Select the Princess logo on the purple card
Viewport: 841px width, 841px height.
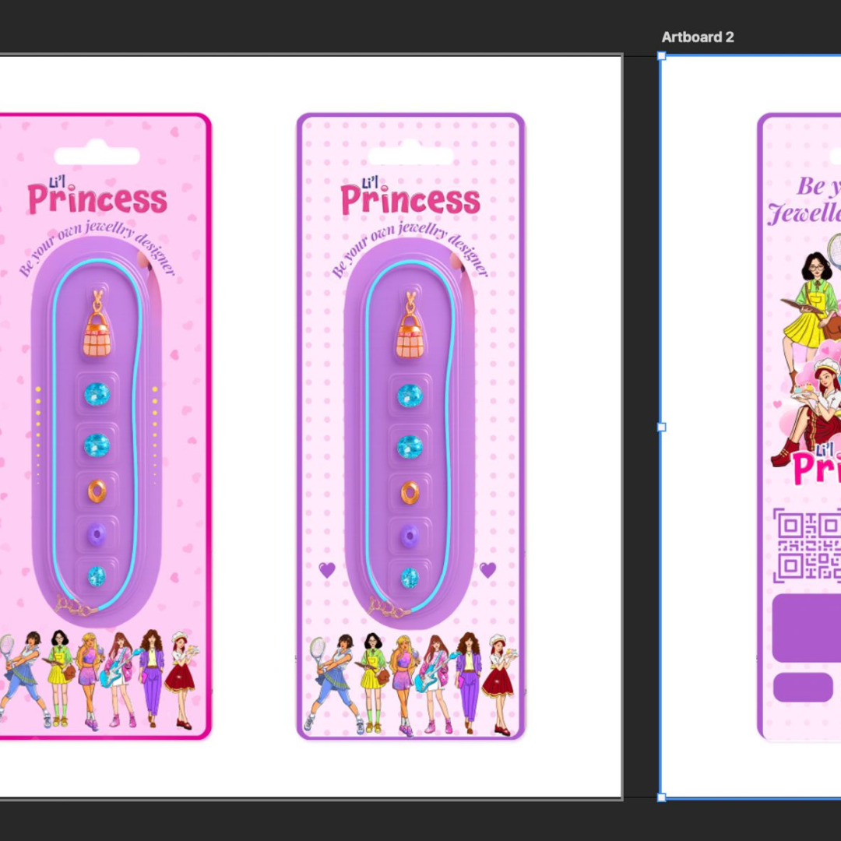(410, 196)
